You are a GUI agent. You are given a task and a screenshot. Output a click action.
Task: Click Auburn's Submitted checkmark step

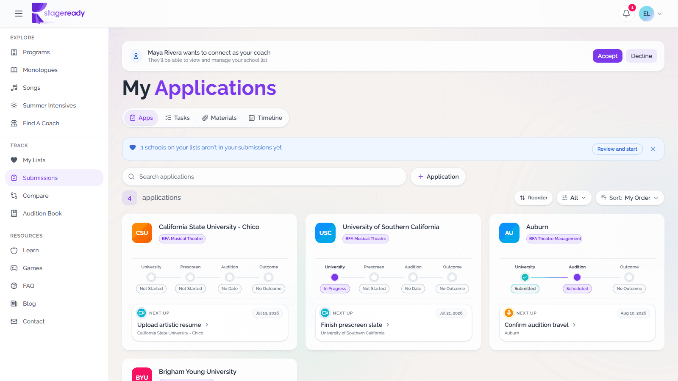pos(525,277)
